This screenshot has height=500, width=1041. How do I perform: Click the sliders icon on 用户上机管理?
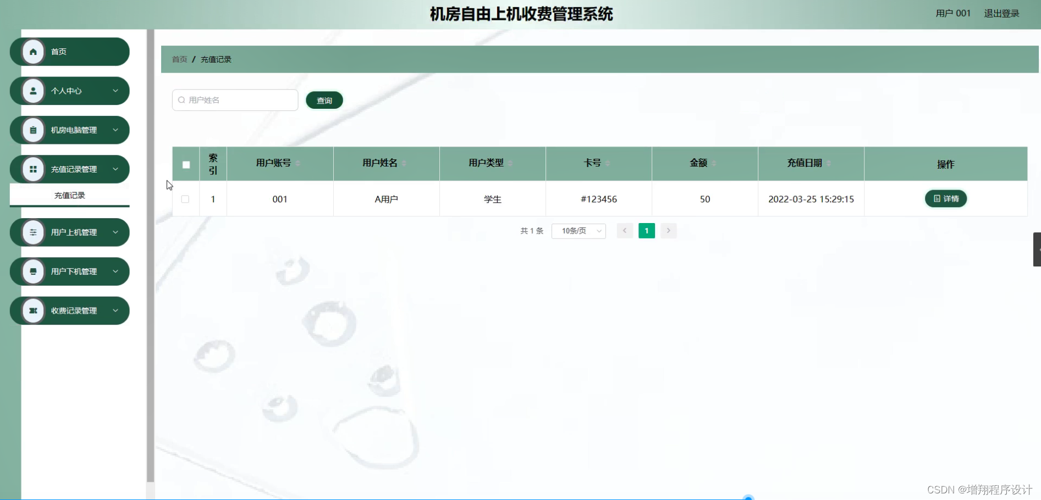tap(33, 232)
